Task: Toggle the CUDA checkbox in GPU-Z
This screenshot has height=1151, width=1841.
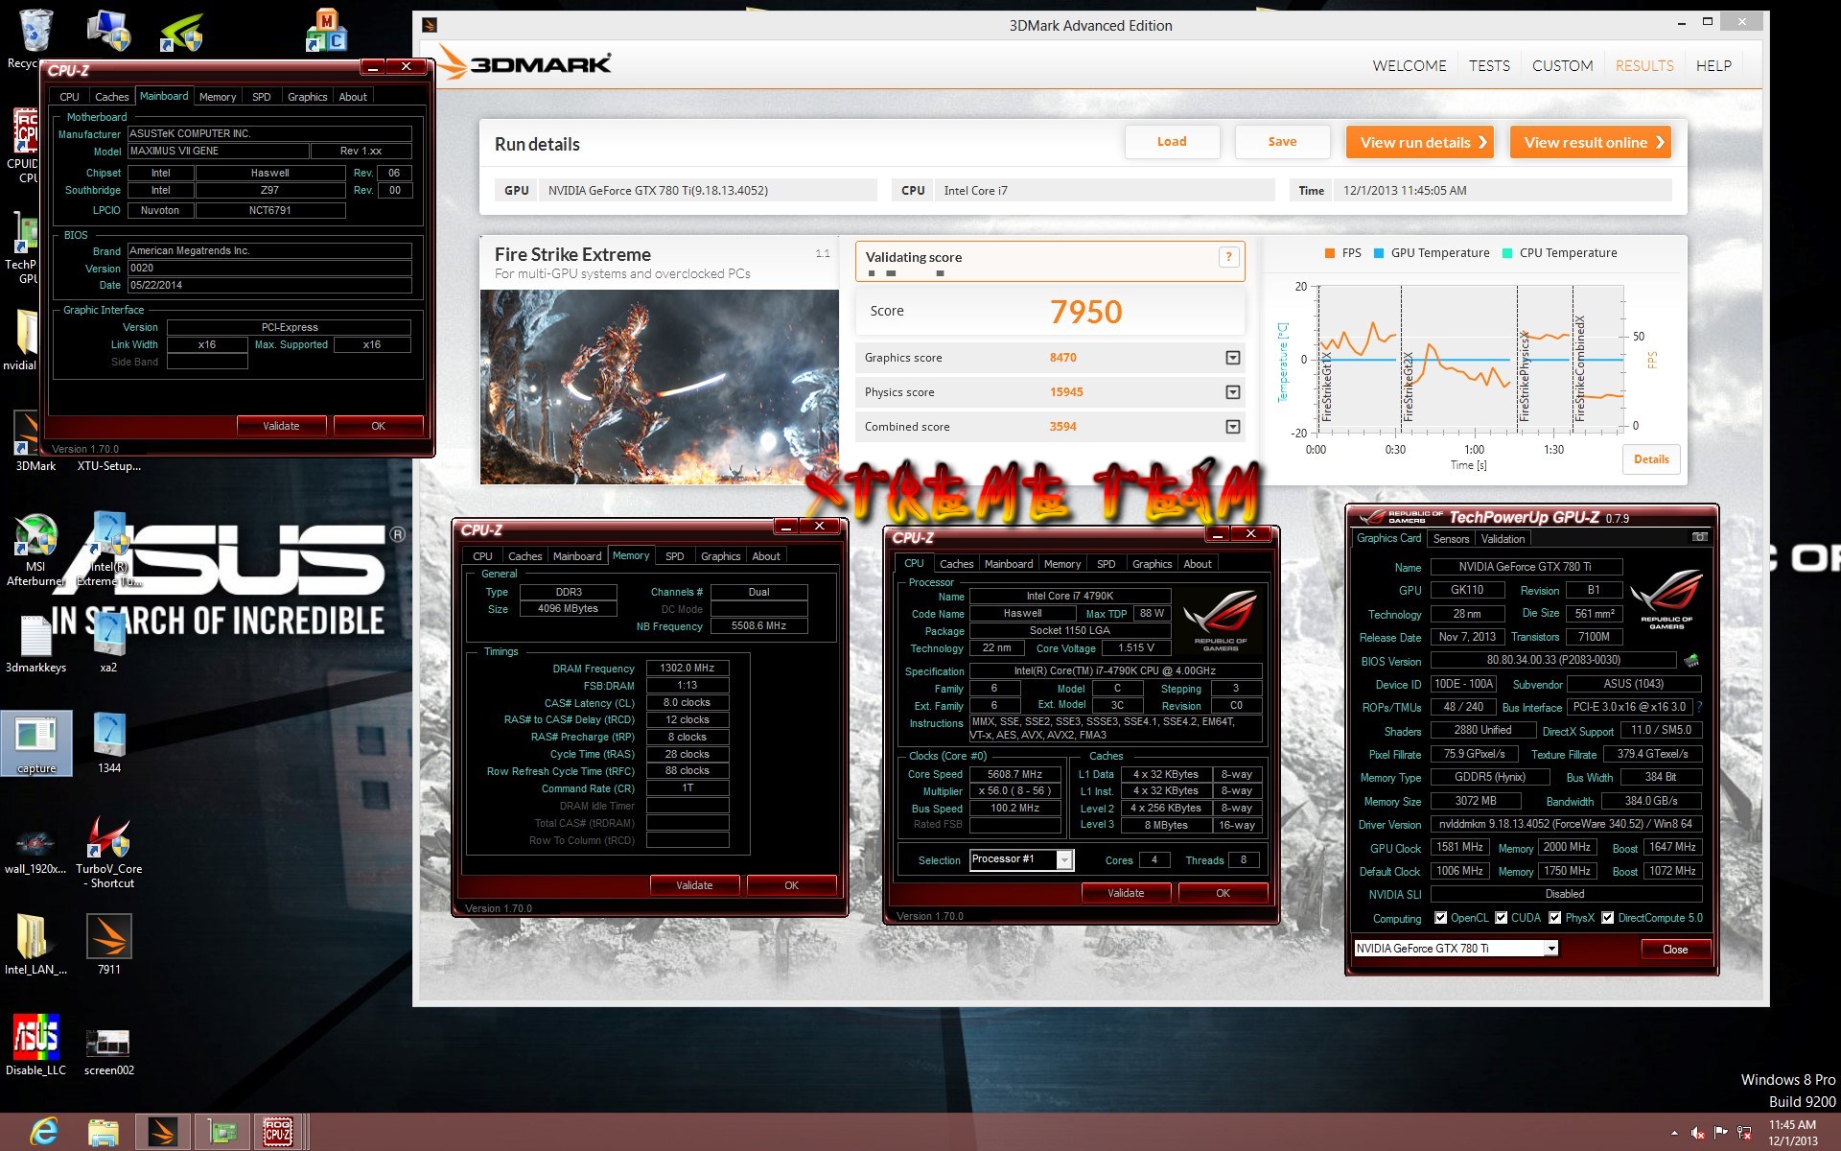Action: coord(1502,918)
